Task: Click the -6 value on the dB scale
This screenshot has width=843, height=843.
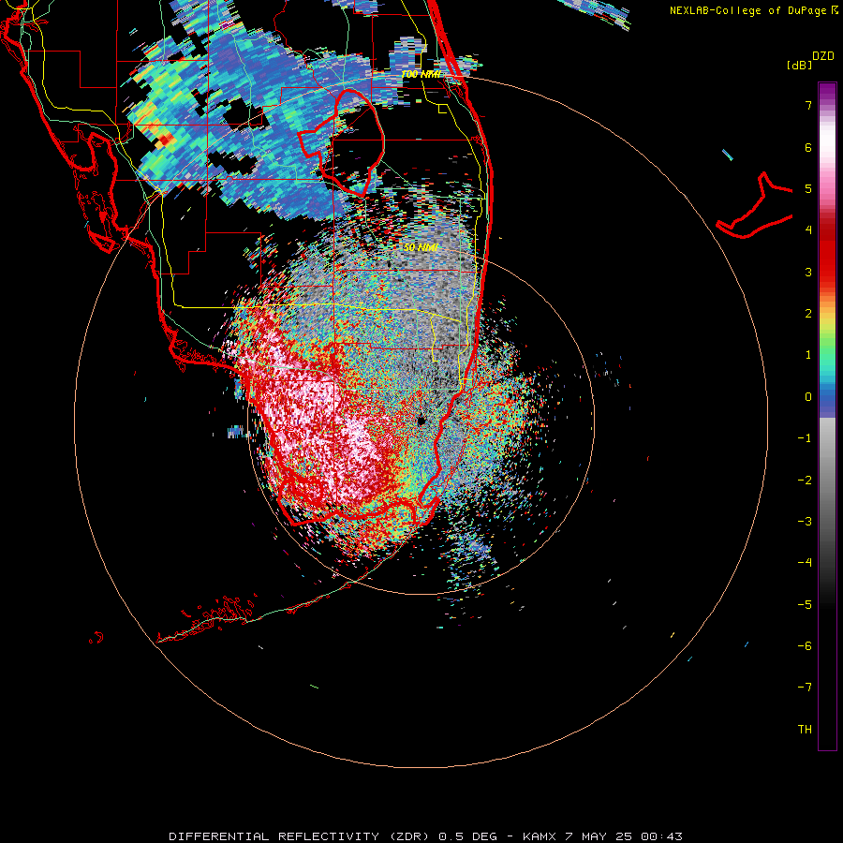Action: click(x=805, y=646)
